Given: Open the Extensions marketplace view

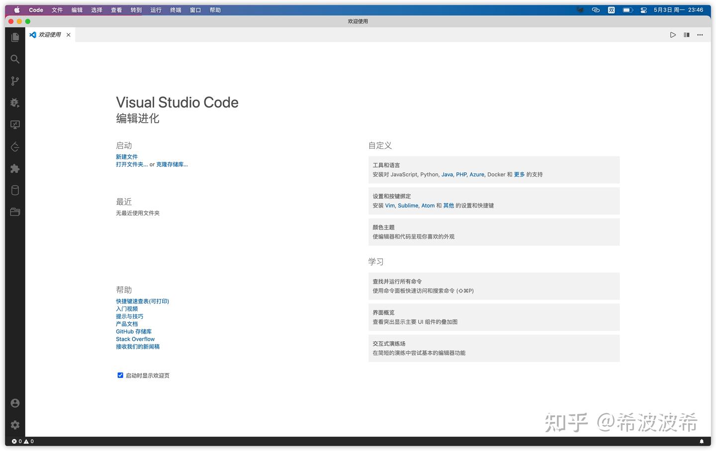Looking at the screenshot, I should tap(14, 169).
